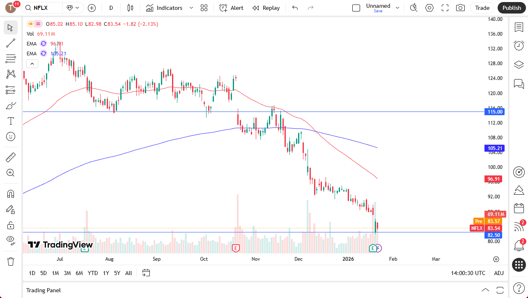Select the All time range
528x298 pixels.
pyautogui.click(x=129, y=273)
